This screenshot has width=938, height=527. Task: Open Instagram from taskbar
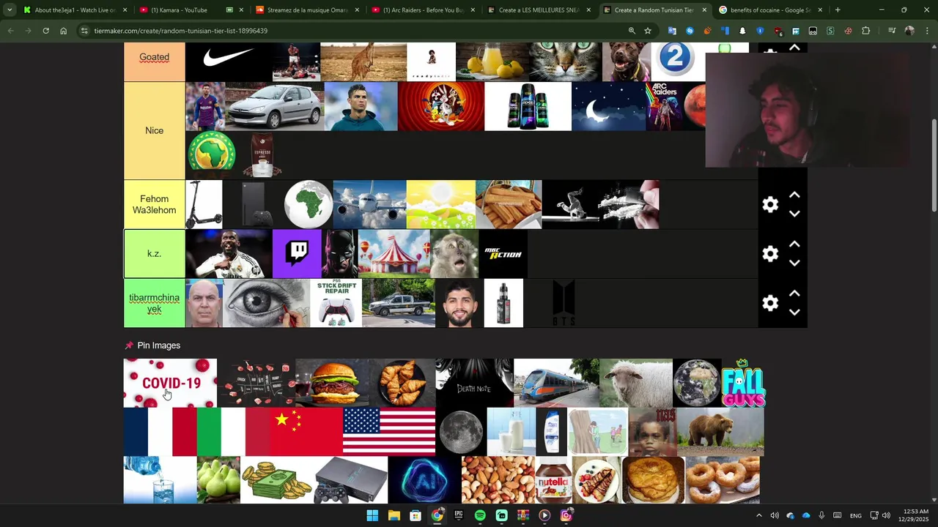566,515
